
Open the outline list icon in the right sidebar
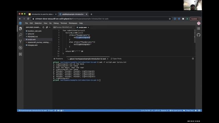[198, 29]
